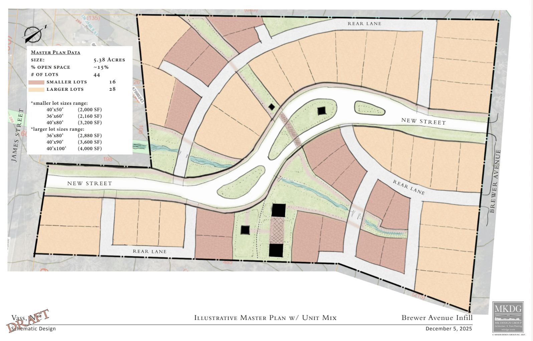Screen dimensions: 533x341
Task: Click the '5.38 Acres' size value
Action: click(109, 60)
